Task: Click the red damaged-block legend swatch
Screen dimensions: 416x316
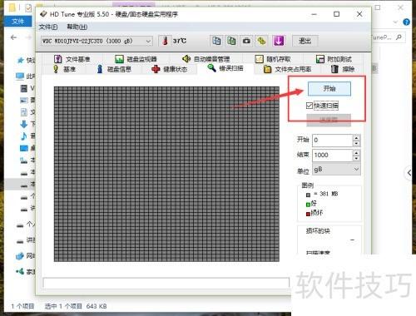Action: click(308, 214)
